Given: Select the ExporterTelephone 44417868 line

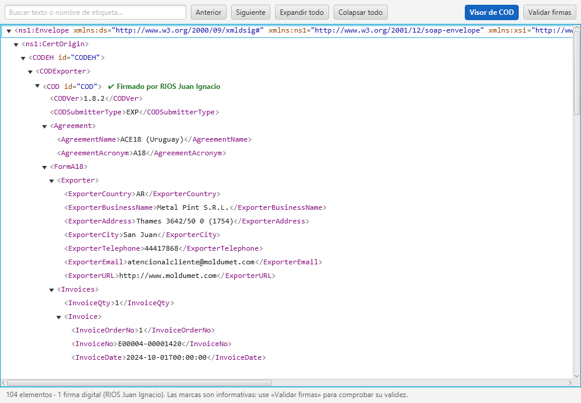Looking at the screenshot, I should point(164,248).
